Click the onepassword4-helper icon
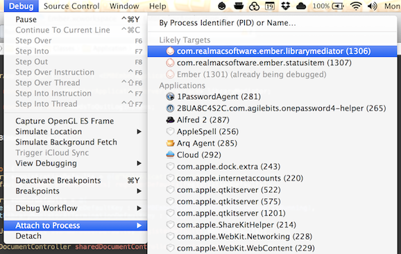 click(170, 108)
